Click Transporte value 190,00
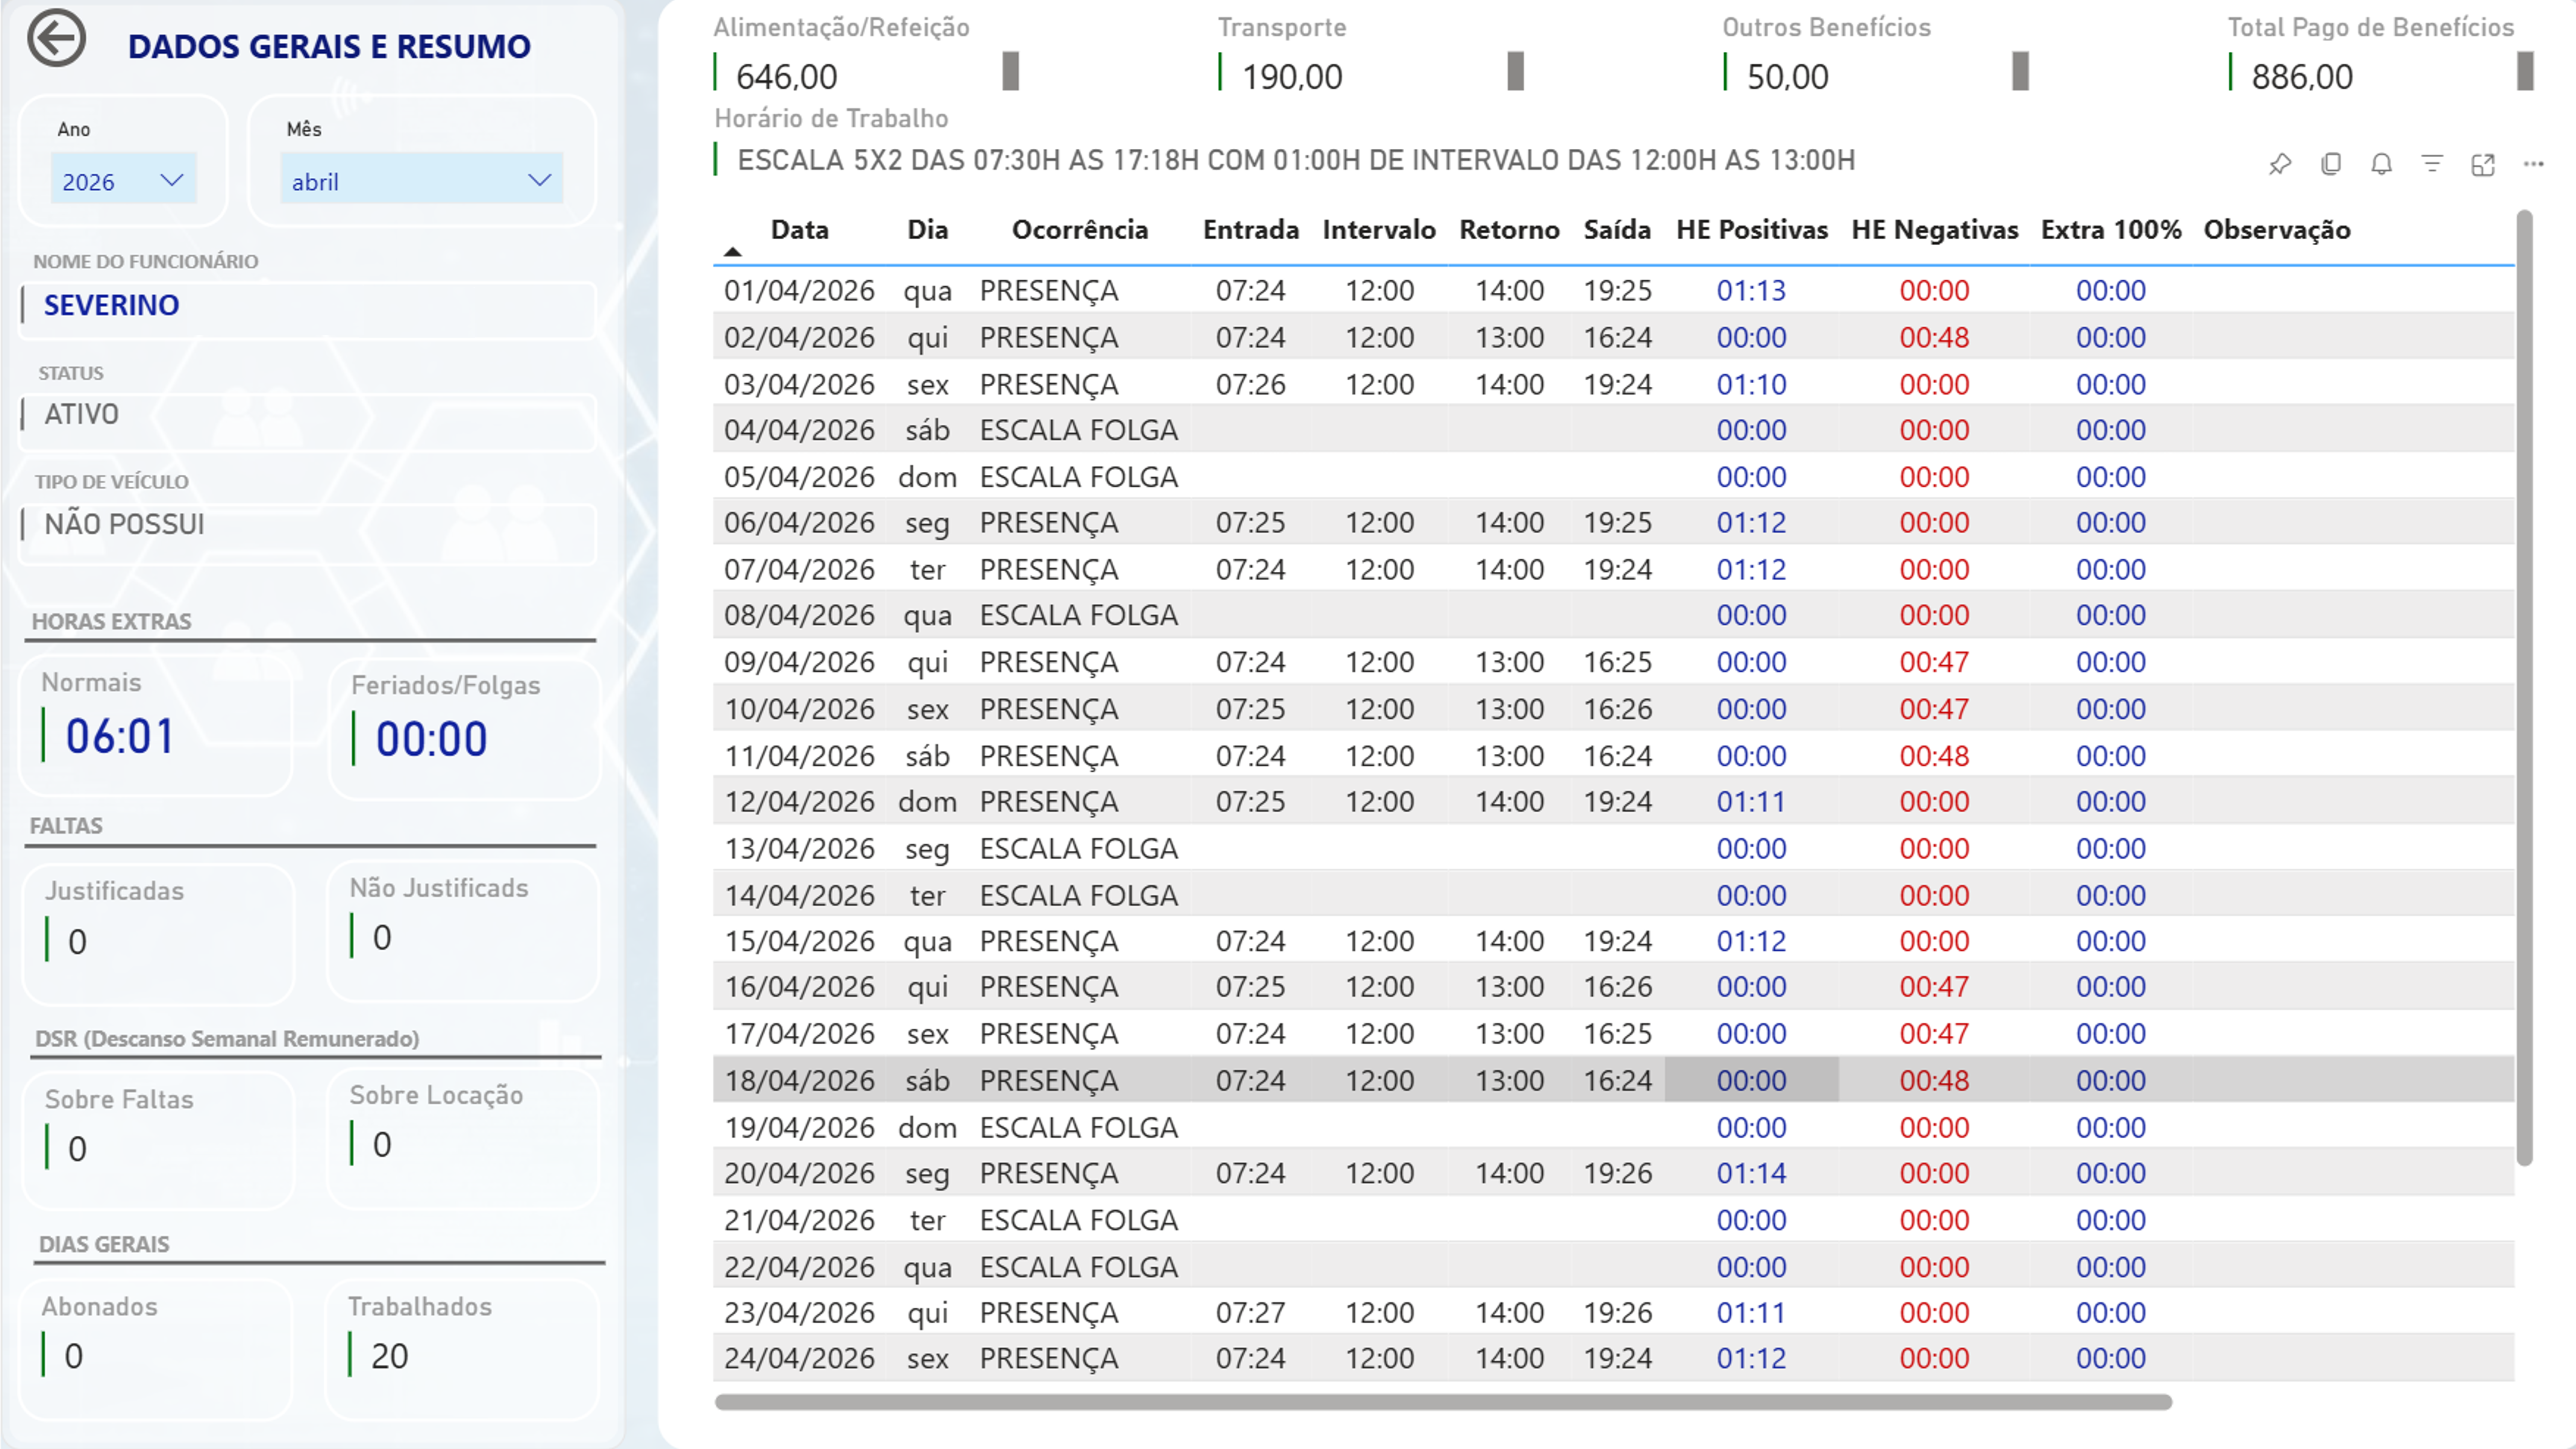Screen dimensions: 2576x1449 [1292, 77]
